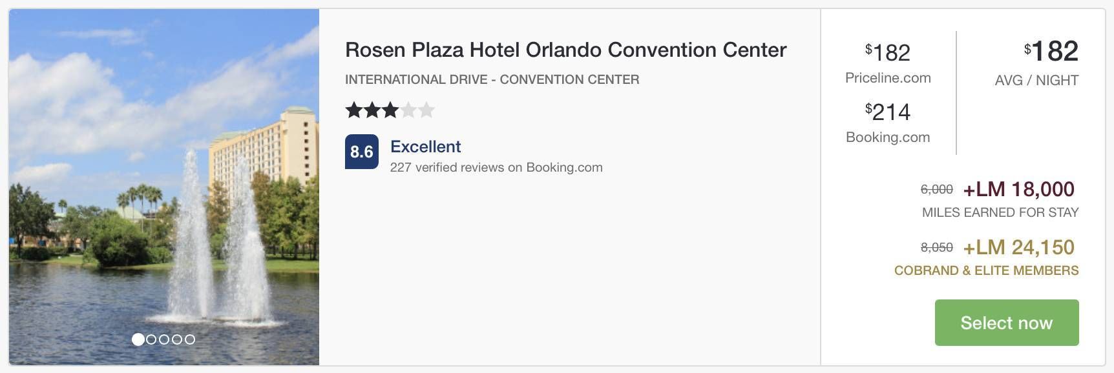Select the fifth image carousel dot
Image resolution: width=1114 pixels, height=373 pixels.
(x=190, y=339)
